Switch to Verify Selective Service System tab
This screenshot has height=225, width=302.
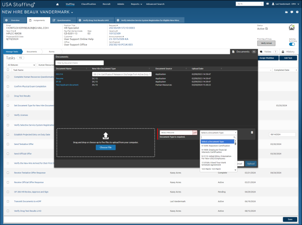(x=150, y=20)
